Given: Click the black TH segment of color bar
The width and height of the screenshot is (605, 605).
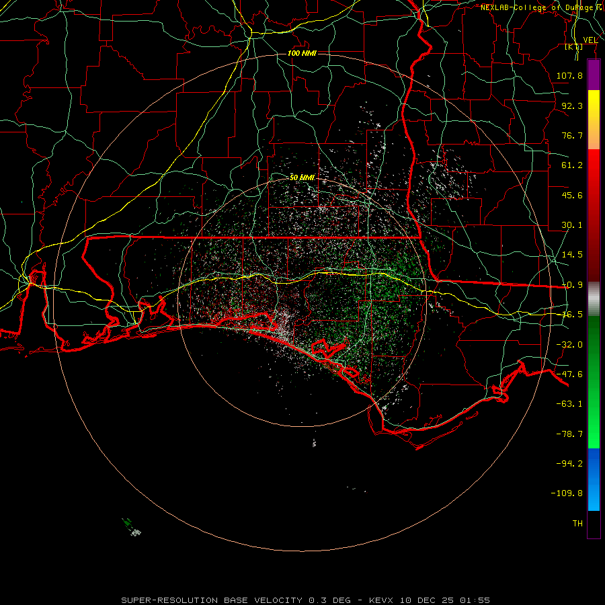Looking at the screenshot, I should click(594, 524).
